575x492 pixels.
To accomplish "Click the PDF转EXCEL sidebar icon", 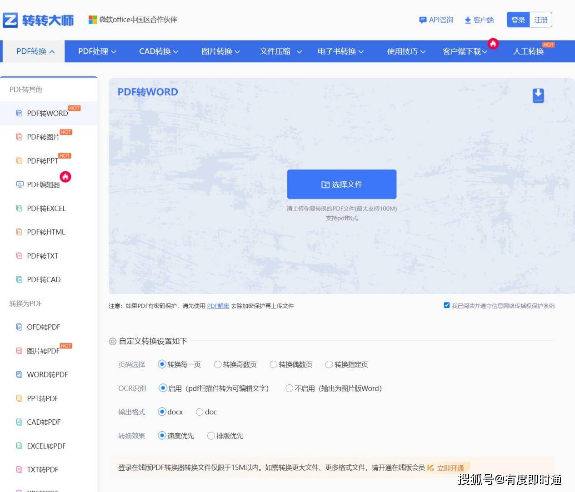I will pos(20,209).
